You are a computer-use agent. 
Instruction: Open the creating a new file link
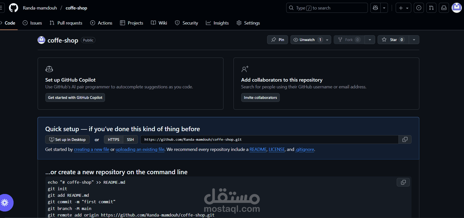[x=91, y=149]
